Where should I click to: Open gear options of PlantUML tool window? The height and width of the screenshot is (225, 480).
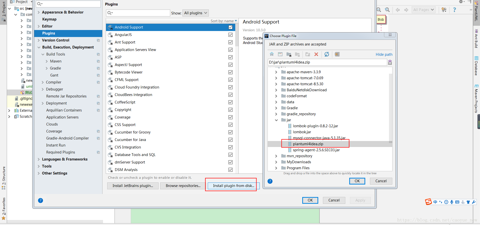point(461,2)
